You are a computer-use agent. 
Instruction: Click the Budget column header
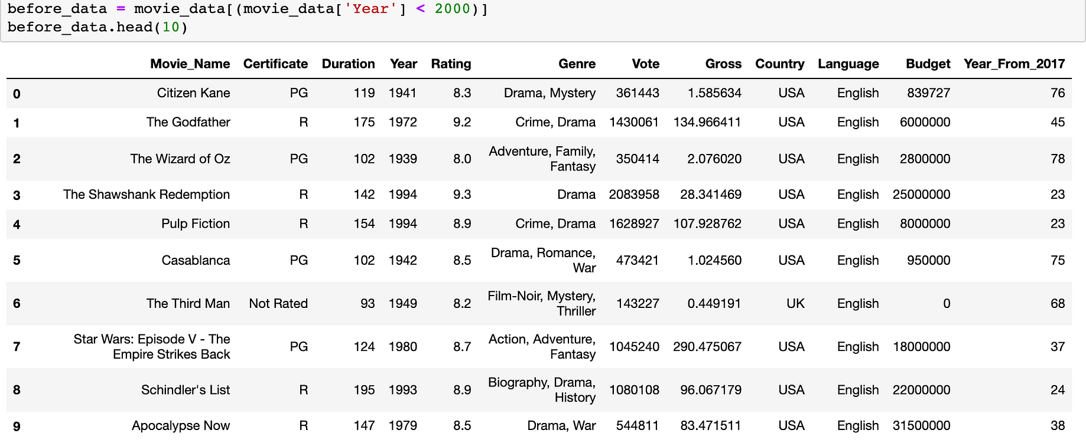click(928, 64)
